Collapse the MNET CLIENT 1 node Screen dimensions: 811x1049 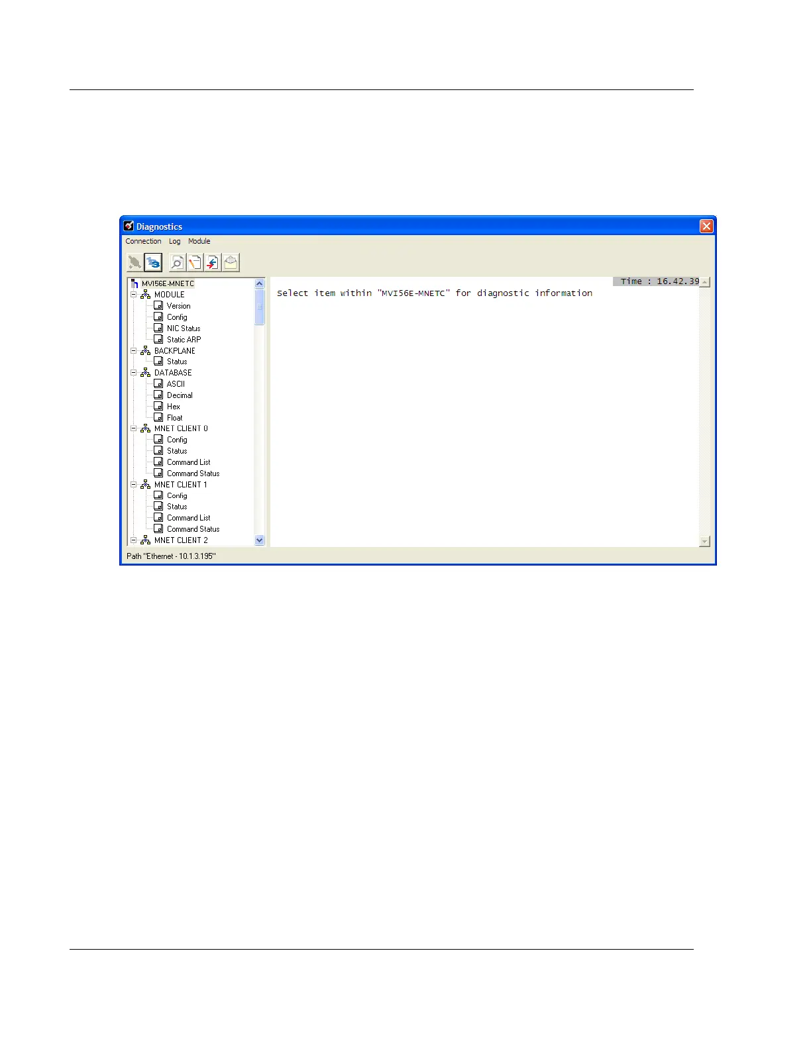133,484
